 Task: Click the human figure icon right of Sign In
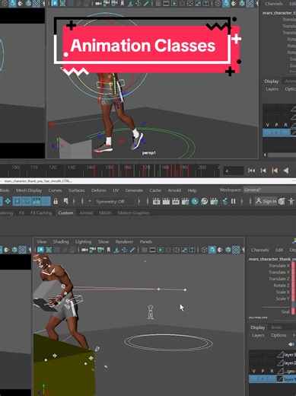pos(291,201)
